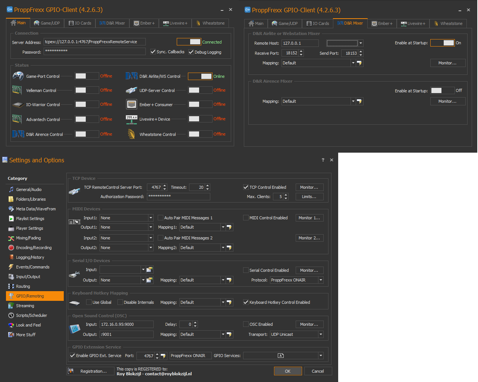
Task: Expand D&R Airence Mapping Default dropdown
Action: coord(353,101)
